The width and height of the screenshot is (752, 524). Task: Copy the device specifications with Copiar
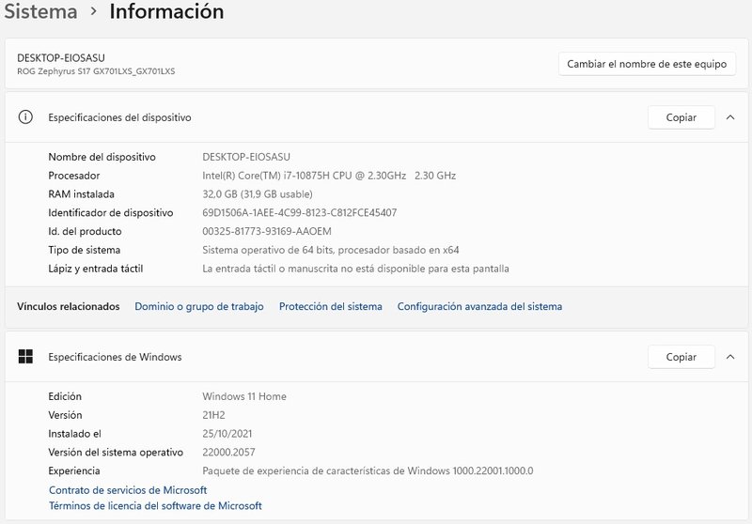point(681,117)
